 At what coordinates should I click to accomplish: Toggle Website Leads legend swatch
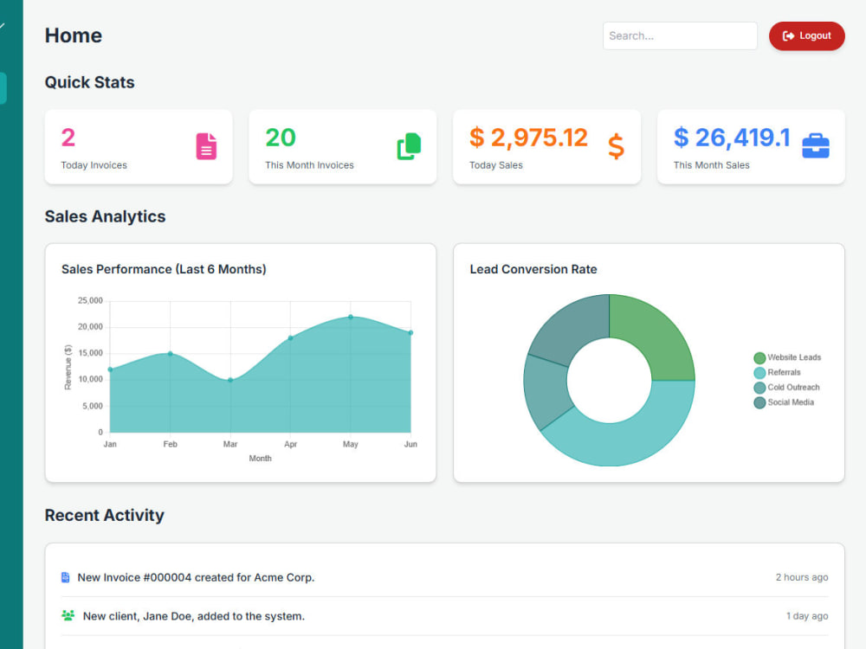point(759,357)
